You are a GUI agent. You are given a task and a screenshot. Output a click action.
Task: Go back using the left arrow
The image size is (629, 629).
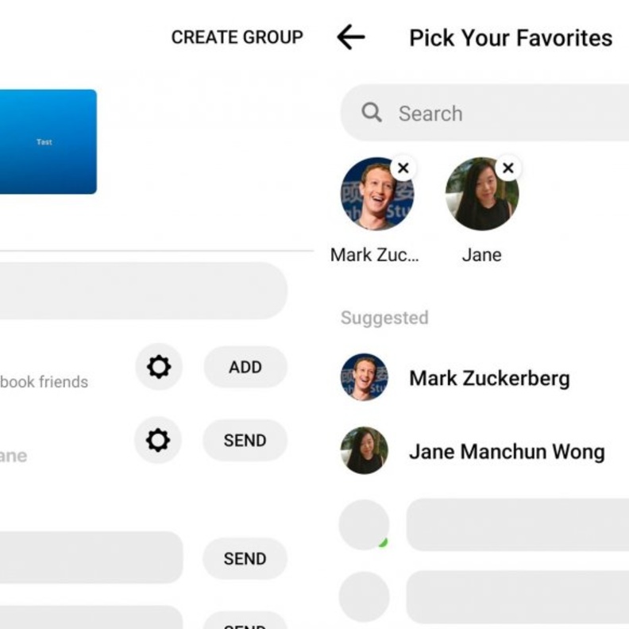(350, 37)
